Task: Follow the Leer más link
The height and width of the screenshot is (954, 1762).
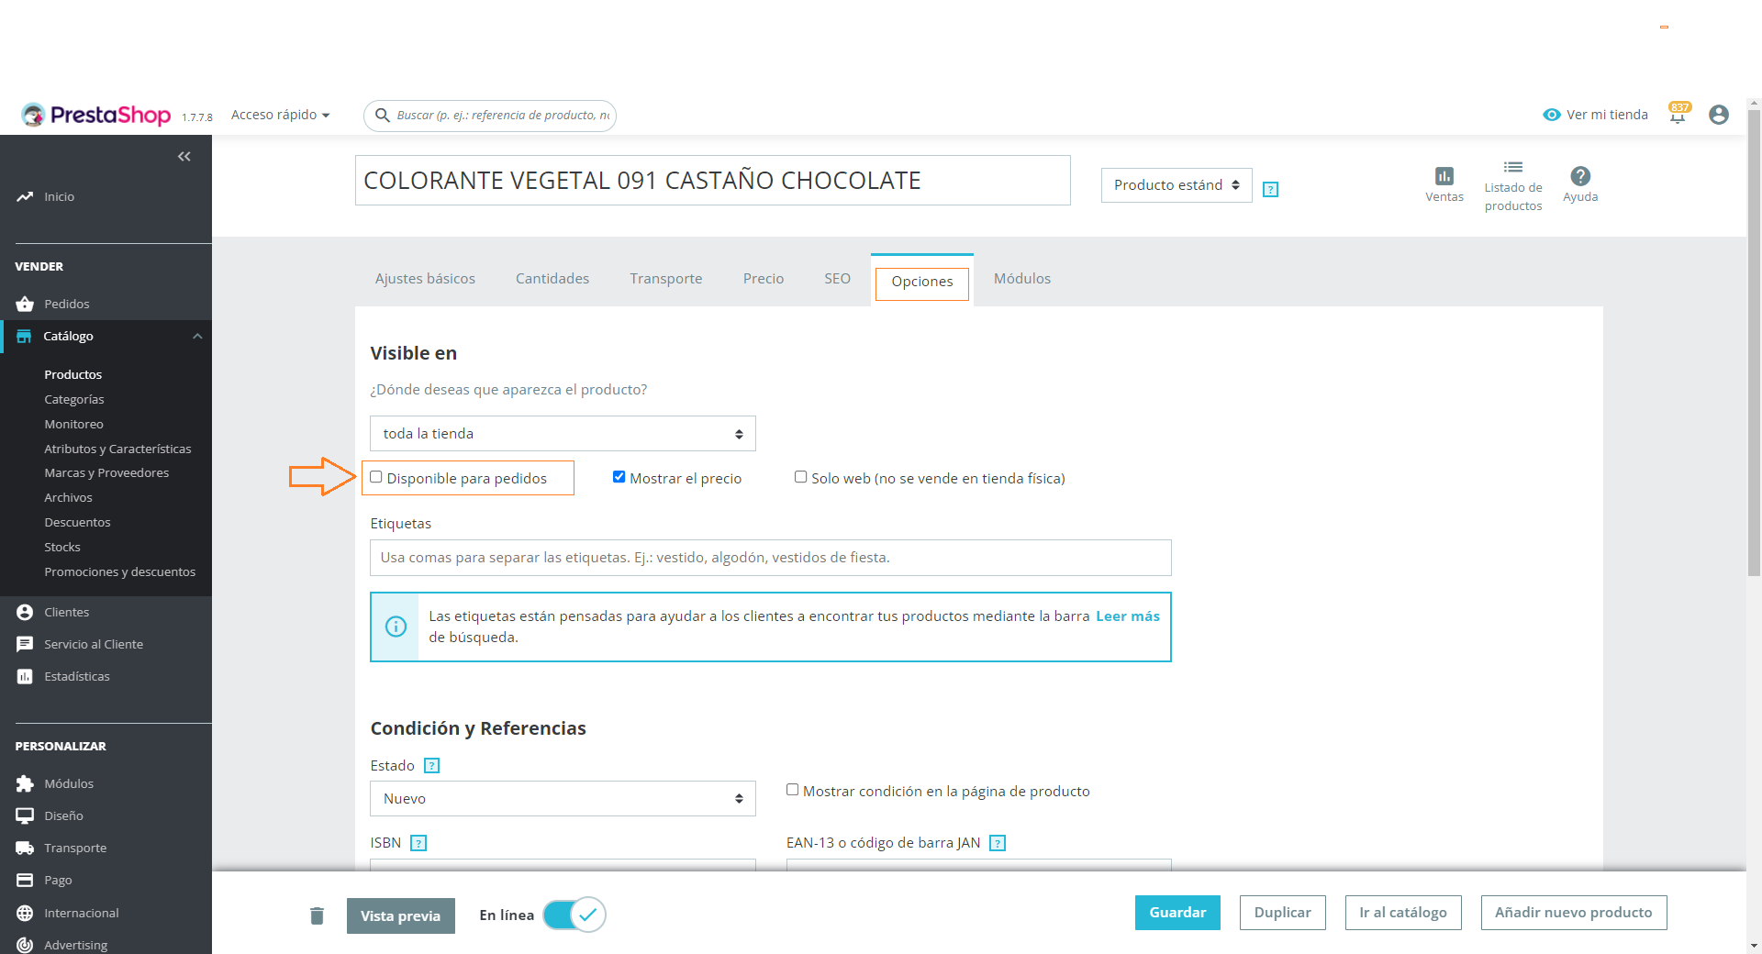Action: point(1128,616)
